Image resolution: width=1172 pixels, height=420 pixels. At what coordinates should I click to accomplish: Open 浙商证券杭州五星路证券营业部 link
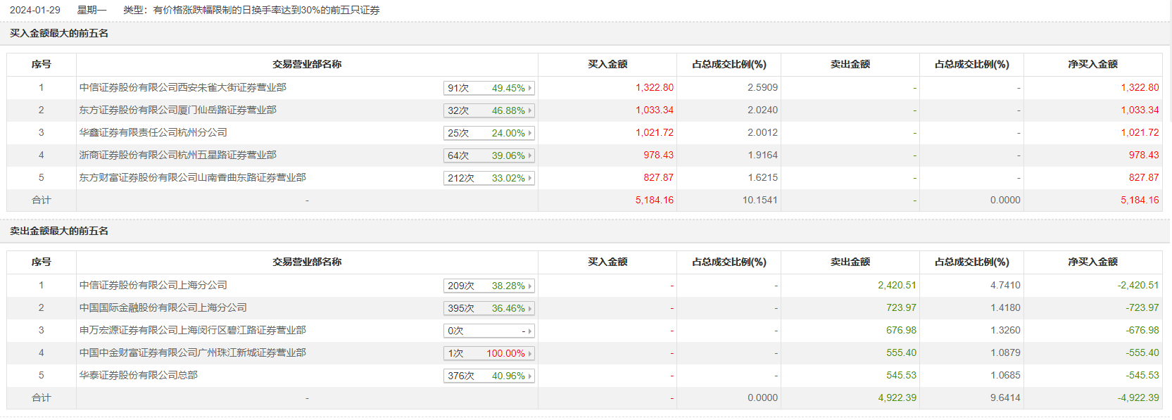tap(177, 155)
